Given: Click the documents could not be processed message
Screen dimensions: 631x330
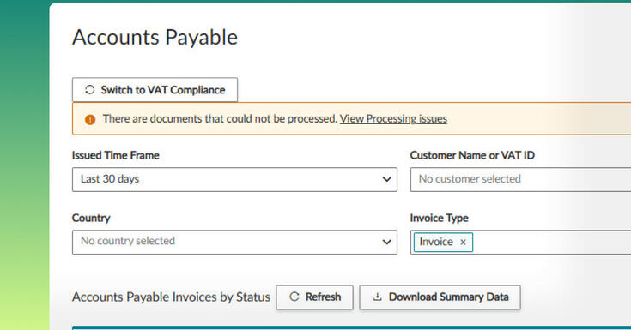Looking at the screenshot, I should point(220,118).
